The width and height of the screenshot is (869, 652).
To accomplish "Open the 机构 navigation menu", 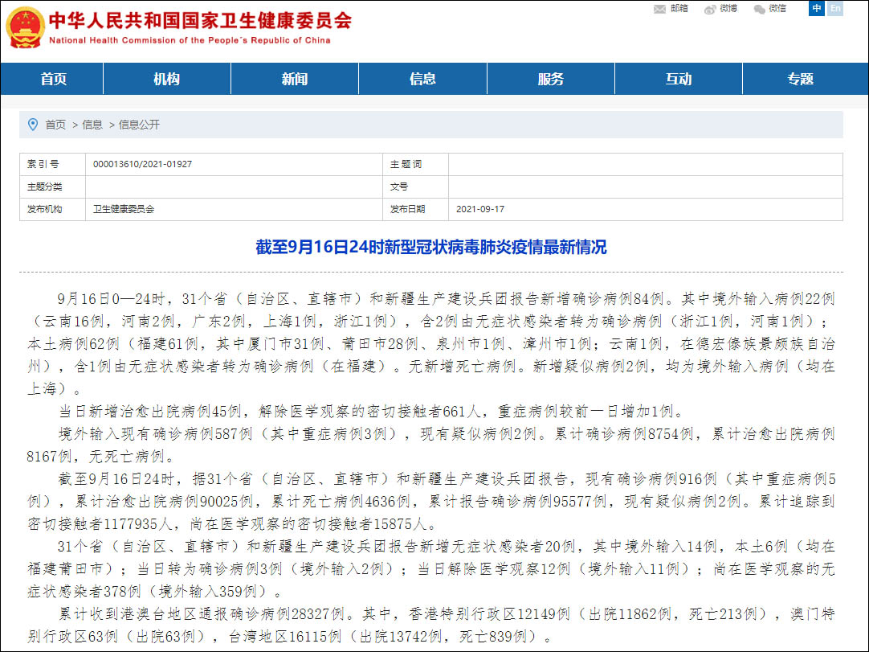I will click(167, 79).
